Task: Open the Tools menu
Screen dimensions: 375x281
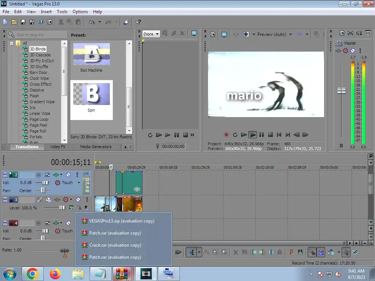Action: 62,12
